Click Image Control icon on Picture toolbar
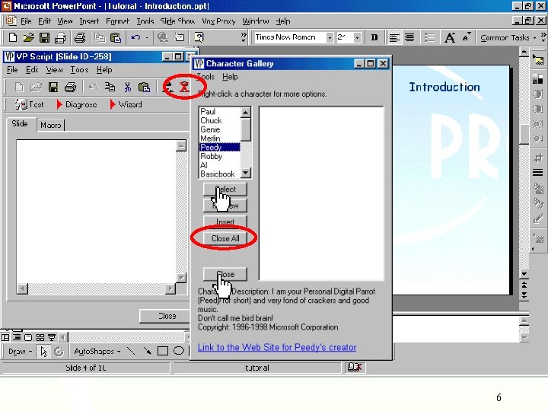 [x=538, y=79]
